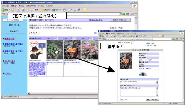Click the orange lantana flower thumbnail
The image size is (185, 105).
coord(72,50)
